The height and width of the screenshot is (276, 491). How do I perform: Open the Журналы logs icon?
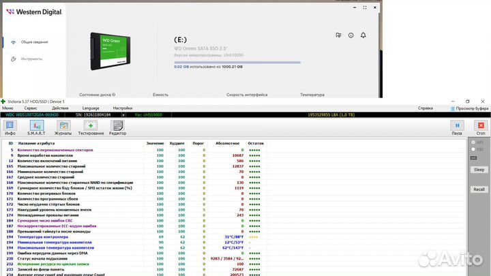tap(63, 126)
